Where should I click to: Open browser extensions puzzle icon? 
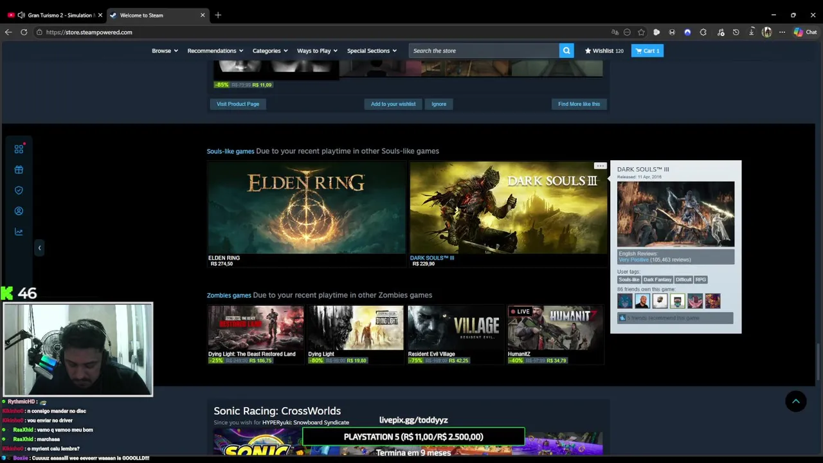(703, 32)
